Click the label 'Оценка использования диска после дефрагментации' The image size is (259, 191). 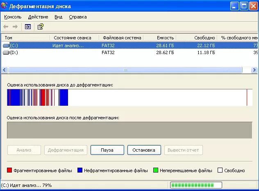point(63,118)
